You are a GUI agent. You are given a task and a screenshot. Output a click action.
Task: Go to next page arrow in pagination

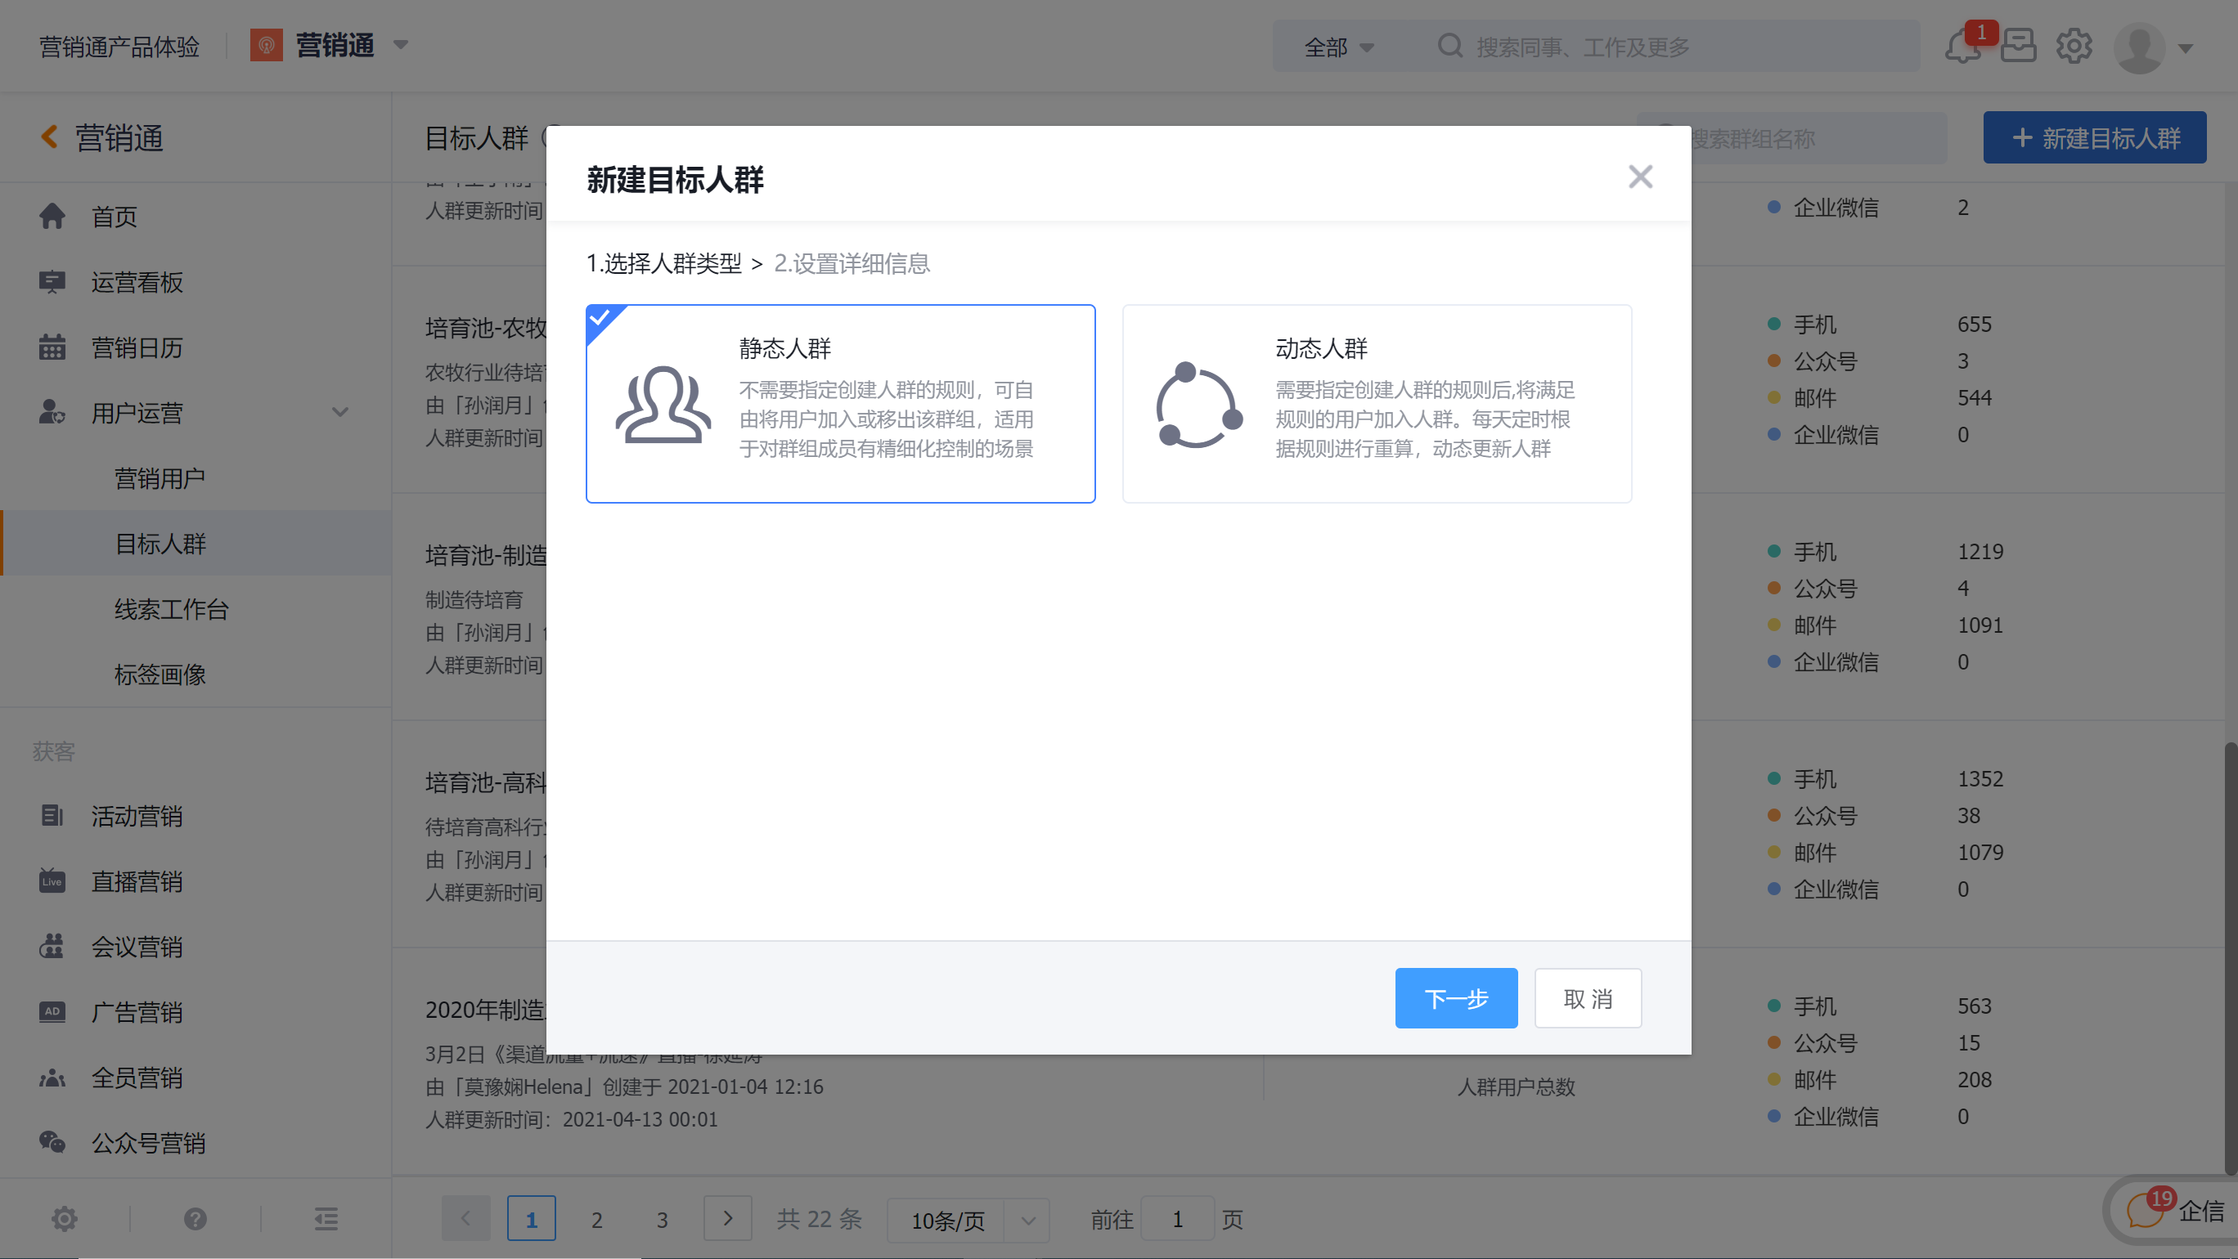pos(727,1218)
